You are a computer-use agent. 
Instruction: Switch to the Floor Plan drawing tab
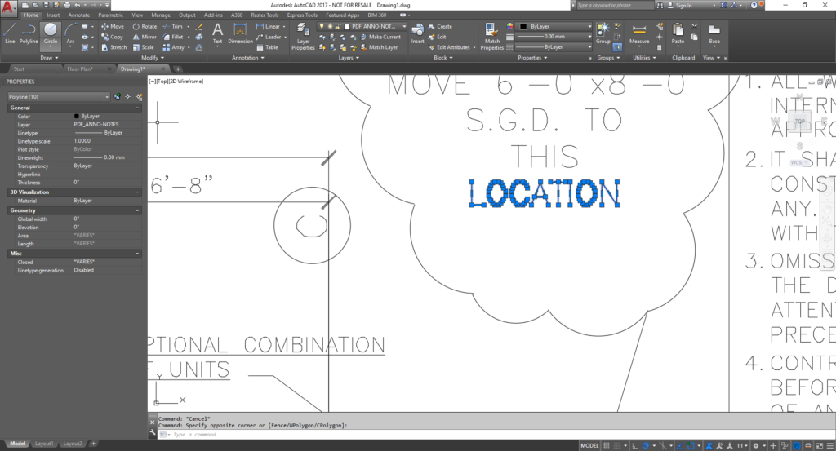coord(80,69)
